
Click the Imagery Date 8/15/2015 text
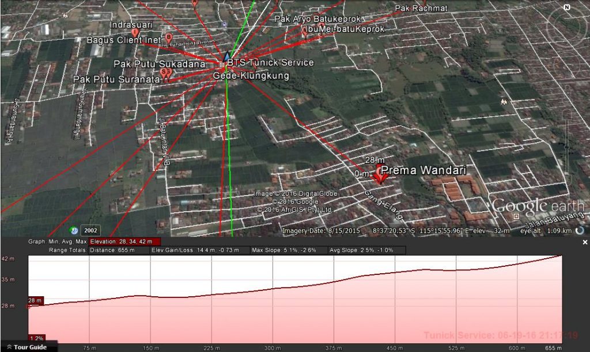click(321, 231)
